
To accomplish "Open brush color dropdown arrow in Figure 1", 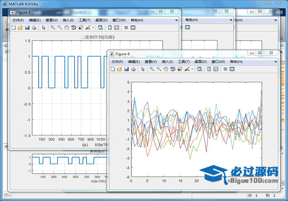I will 93,28.
